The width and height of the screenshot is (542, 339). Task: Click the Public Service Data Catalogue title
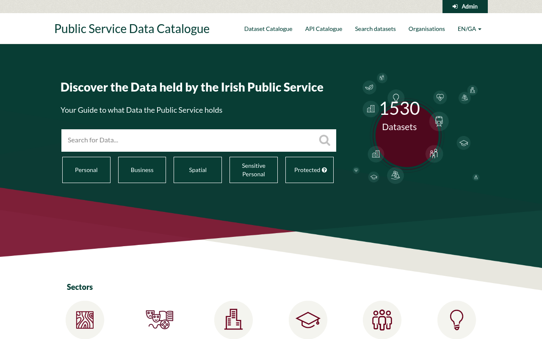click(x=132, y=29)
